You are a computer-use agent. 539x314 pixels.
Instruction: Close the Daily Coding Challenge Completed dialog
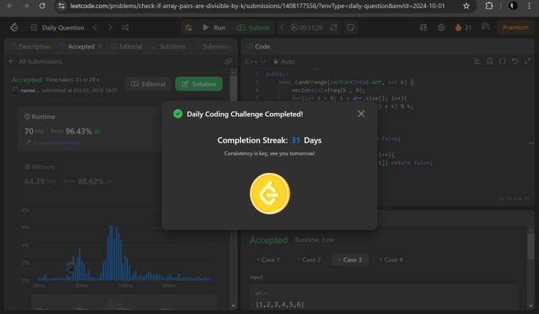[x=361, y=114]
